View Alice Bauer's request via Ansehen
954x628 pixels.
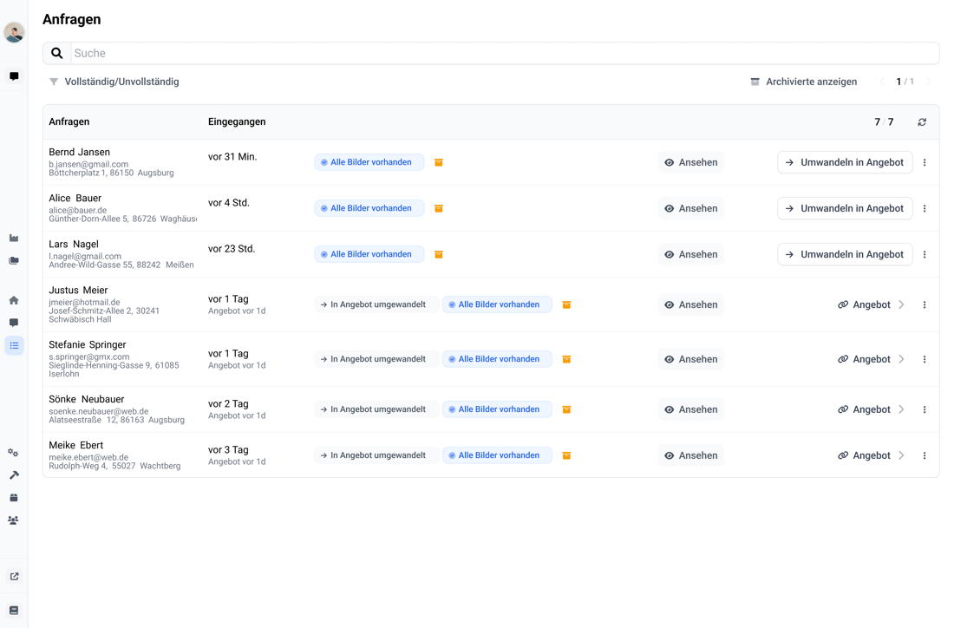tap(691, 208)
